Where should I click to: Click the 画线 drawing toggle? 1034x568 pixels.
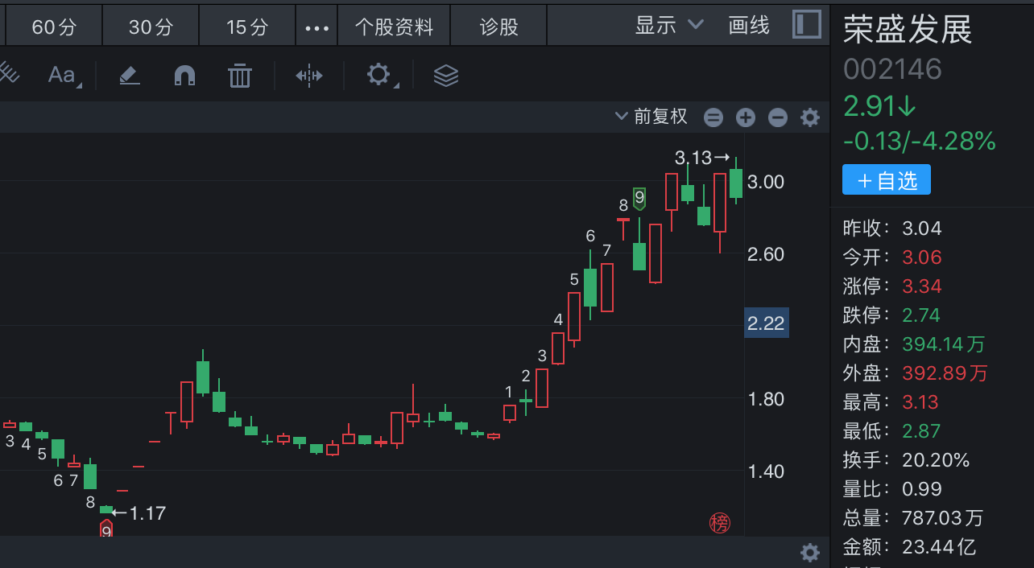coord(749,26)
